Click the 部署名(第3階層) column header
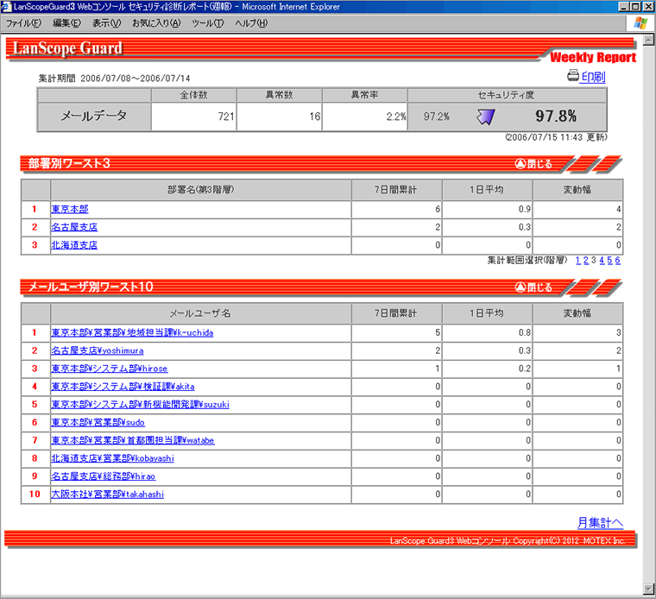The width and height of the screenshot is (656, 599). (201, 190)
